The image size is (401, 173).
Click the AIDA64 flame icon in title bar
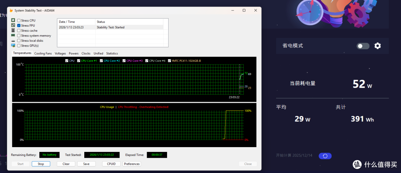pyautogui.click(x=11, y=10)
